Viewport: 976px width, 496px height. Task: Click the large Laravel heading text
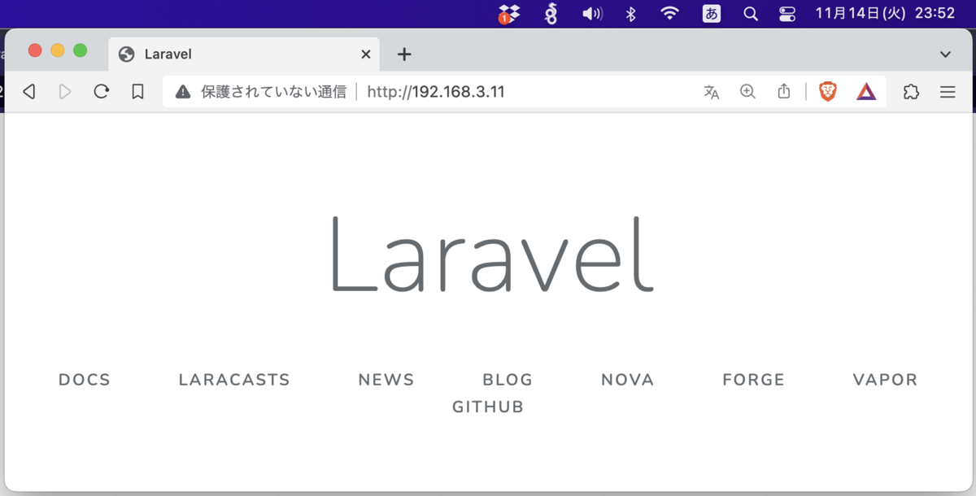click(x=491, y=255)
